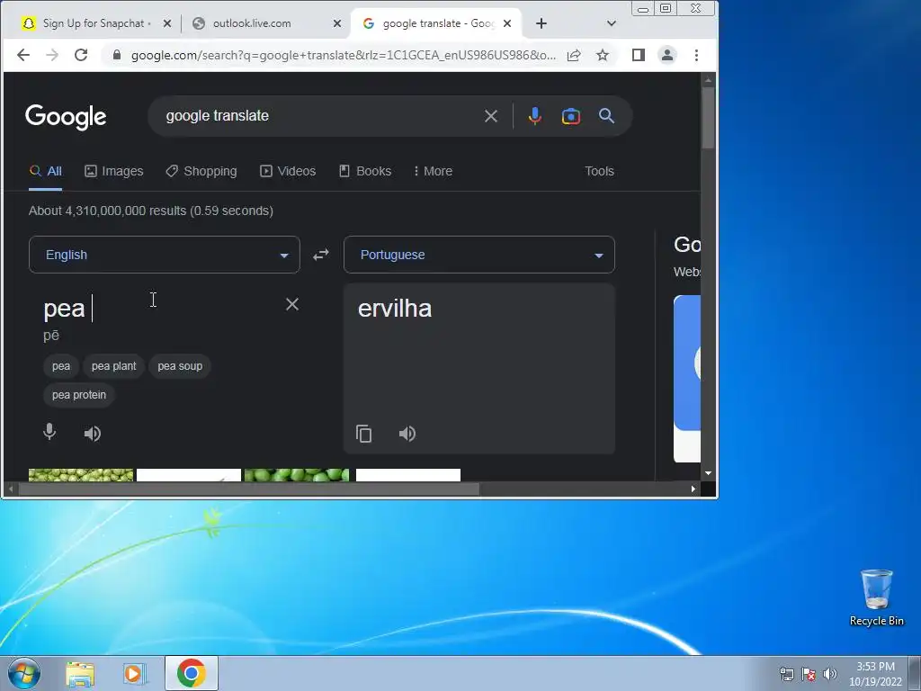This screenshot has width=921, height=691.
Task: Close the google translate tab
Action: (507, 23)
